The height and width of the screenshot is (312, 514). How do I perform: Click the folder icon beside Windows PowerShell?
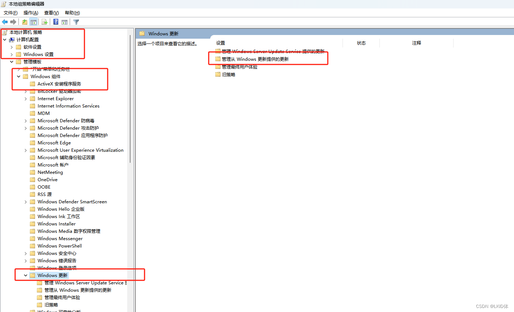(x=32, y=246)
